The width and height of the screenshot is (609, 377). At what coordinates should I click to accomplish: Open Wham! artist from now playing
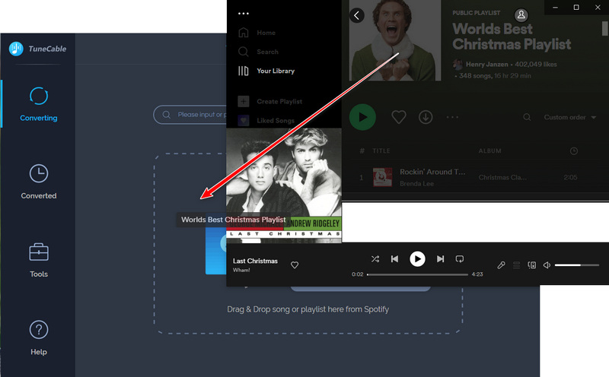241,271
